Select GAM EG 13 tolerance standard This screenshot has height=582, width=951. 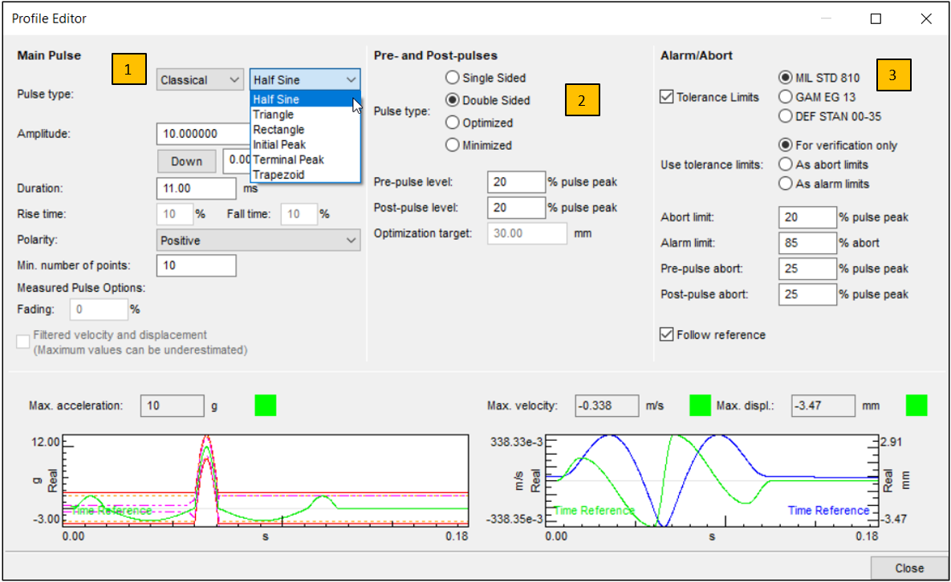[786, 97]
